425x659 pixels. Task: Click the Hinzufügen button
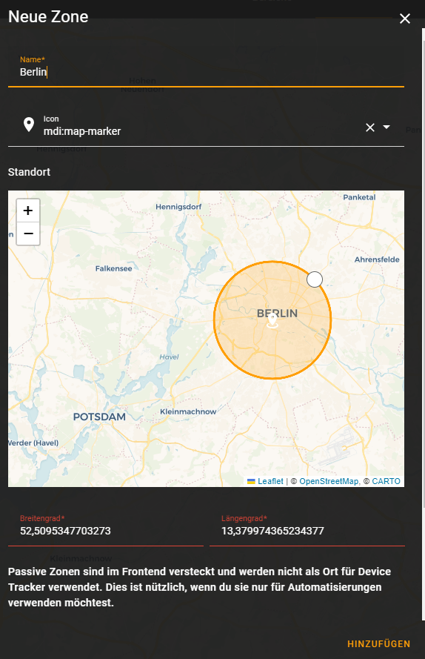click(379, 644)
